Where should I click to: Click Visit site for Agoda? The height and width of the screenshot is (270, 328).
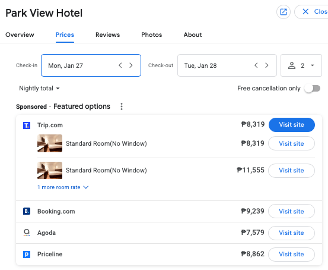(291, 233)
